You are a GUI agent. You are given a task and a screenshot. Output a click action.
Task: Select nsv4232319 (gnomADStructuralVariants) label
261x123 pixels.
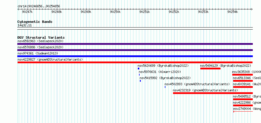[x=205, y=90]
